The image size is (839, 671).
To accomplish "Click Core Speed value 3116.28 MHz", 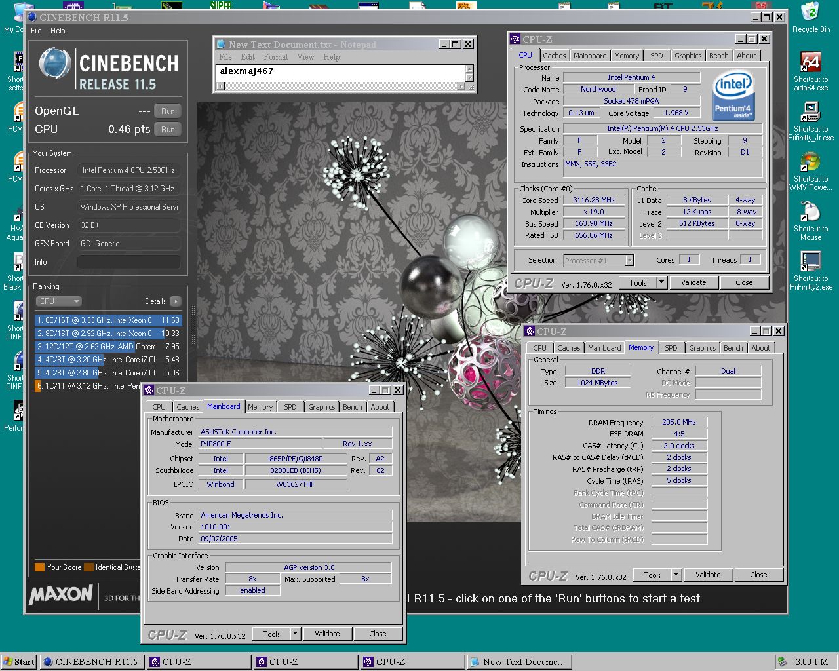I will (594, 201).
